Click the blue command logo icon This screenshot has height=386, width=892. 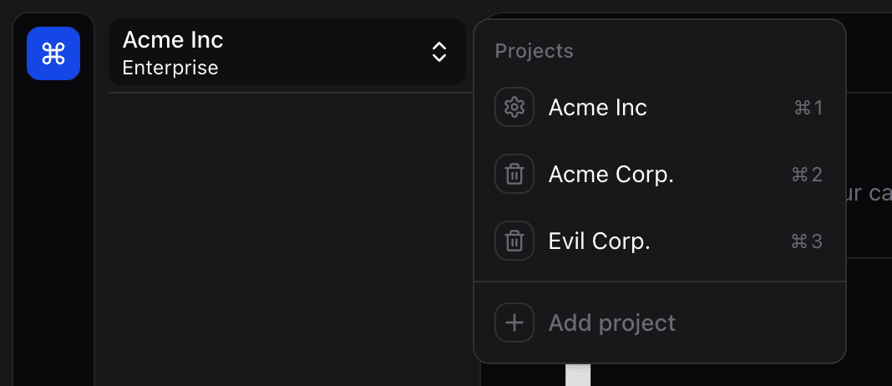pos(53,53)
